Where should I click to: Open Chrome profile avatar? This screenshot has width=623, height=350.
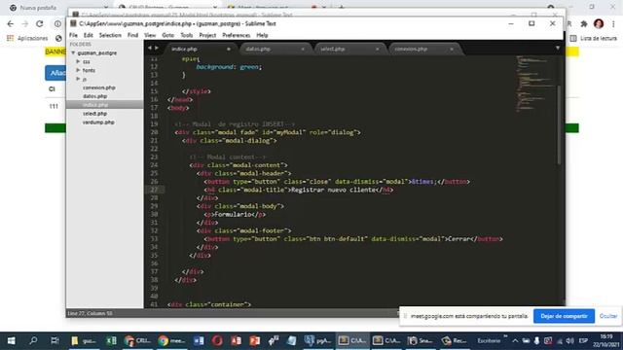599,23
